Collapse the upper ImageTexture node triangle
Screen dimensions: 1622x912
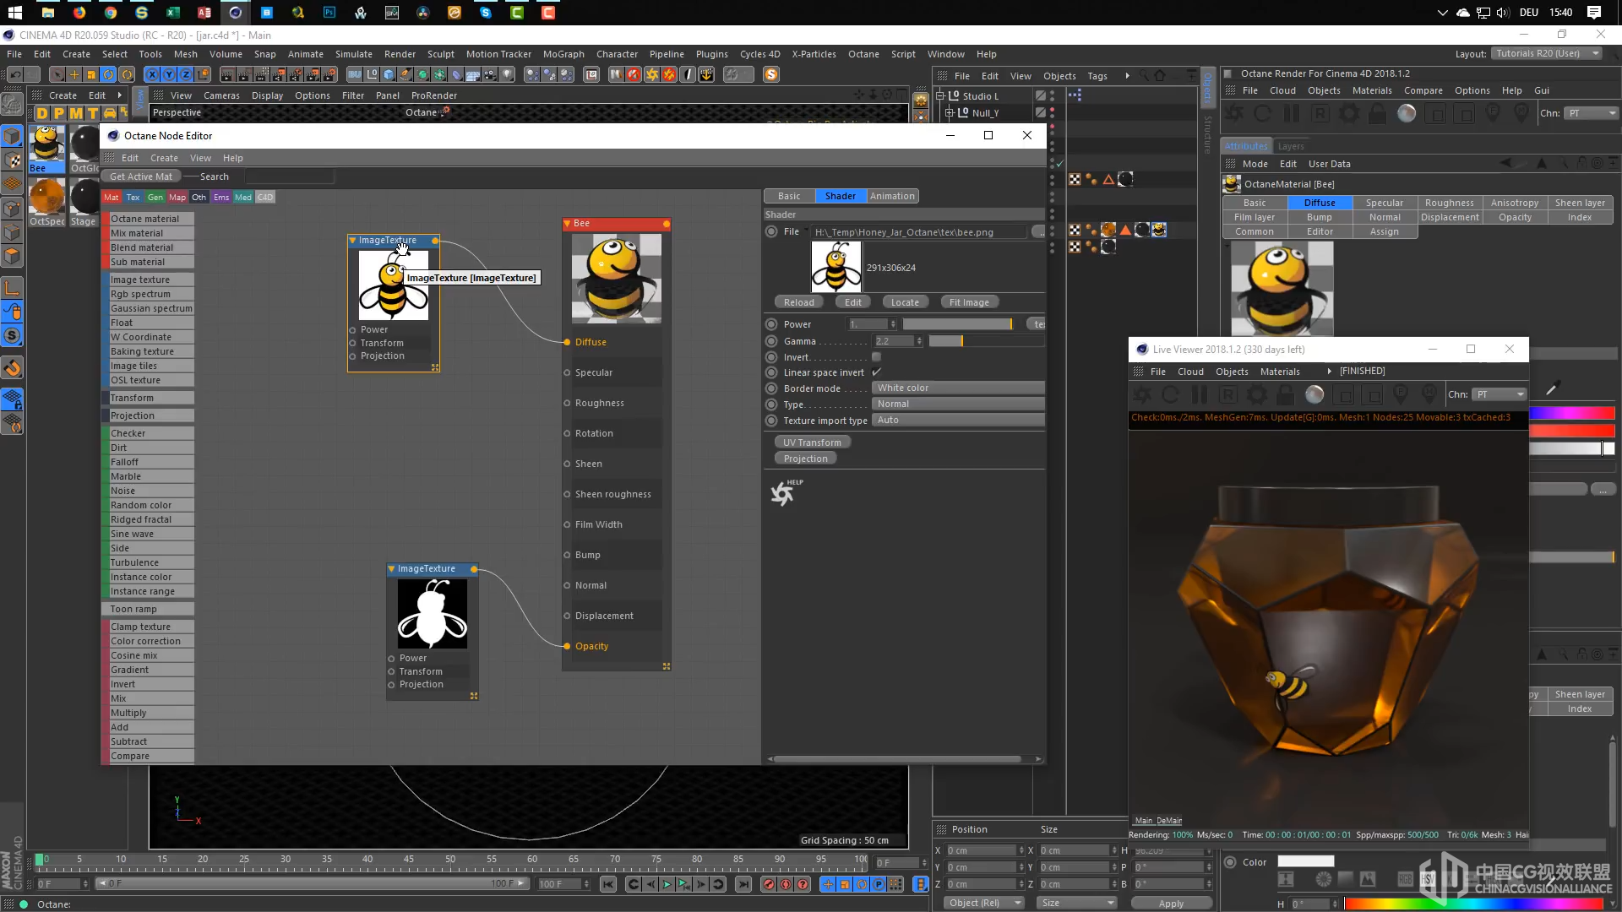coord(353,241)
